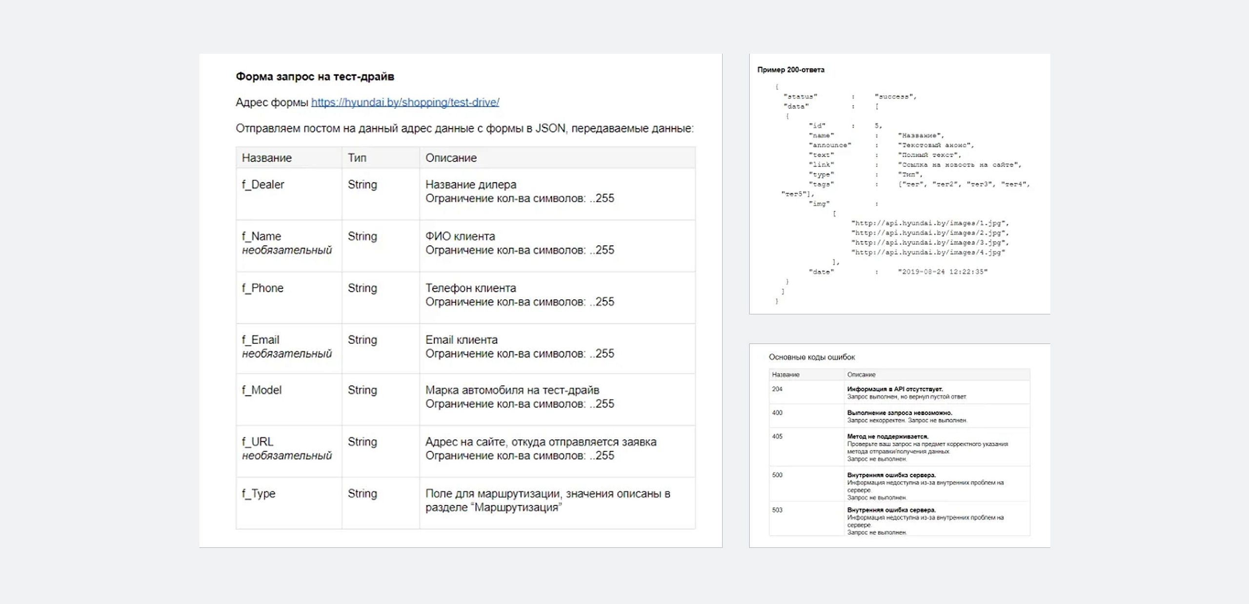The image size is (1249, 604).
Task: Click error code 400 row
Action: (x=777, y=413)
